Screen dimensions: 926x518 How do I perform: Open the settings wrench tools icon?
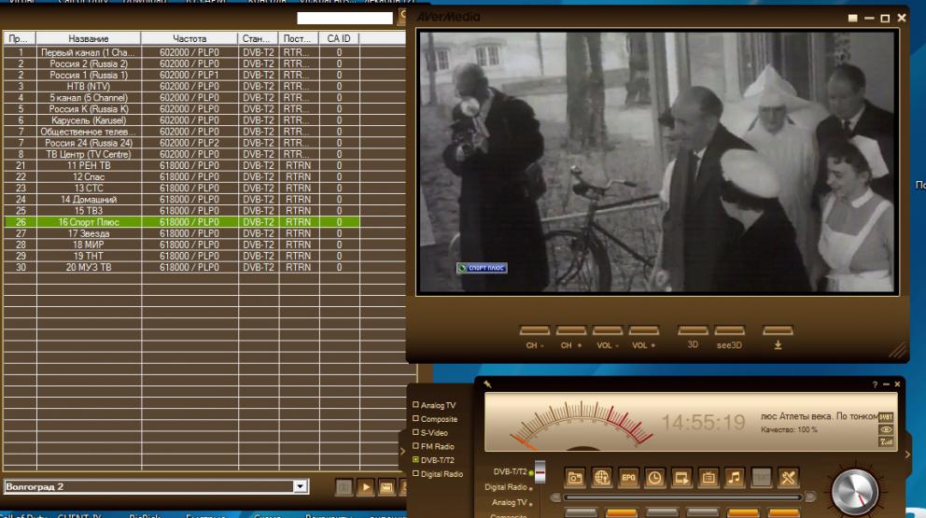pos(789,477)
